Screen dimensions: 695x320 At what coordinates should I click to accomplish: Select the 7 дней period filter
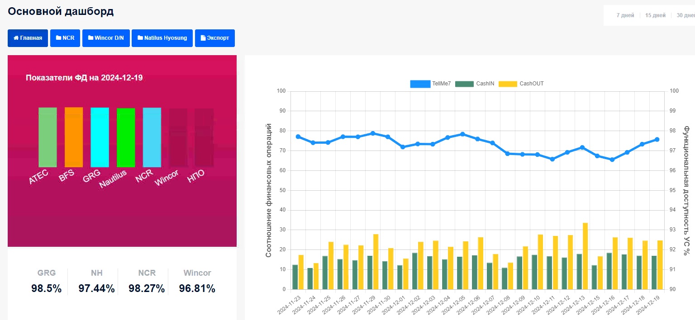(x=625, y=15)
